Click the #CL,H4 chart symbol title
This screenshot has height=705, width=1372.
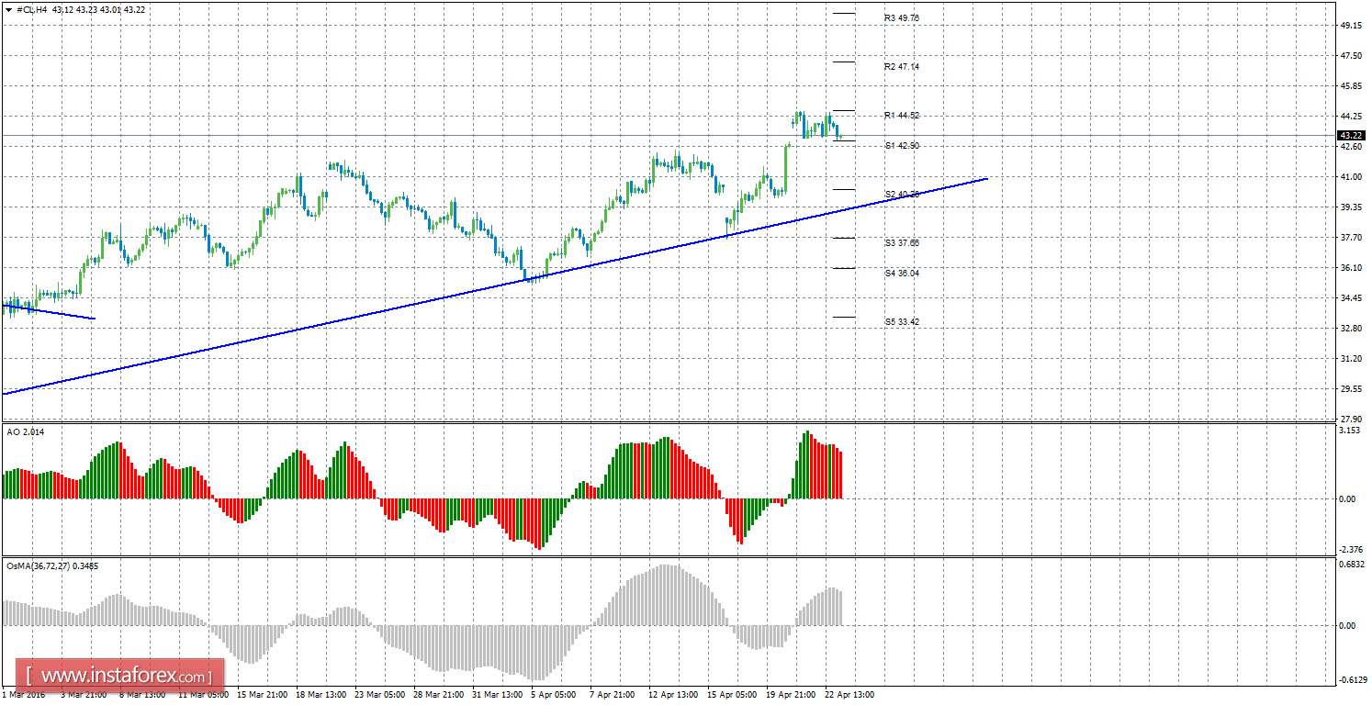tap(31, 9)
